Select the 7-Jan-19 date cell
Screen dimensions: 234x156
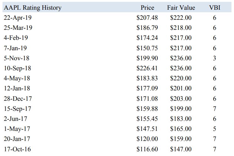point(15,48)
